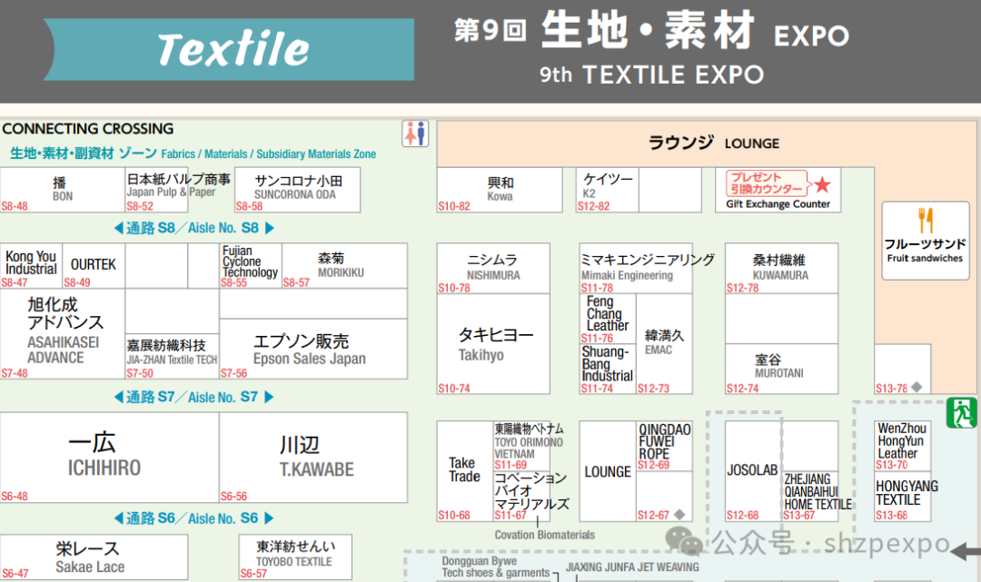Click the BON booth S8-48
Image resolution: width=981 pixels, height=582 pixels.
coord(63,190)
